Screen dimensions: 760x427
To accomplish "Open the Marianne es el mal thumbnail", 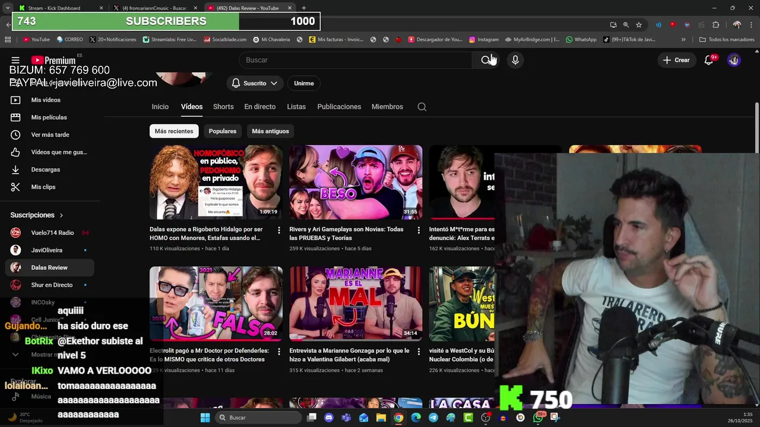I will pos(356,304).
